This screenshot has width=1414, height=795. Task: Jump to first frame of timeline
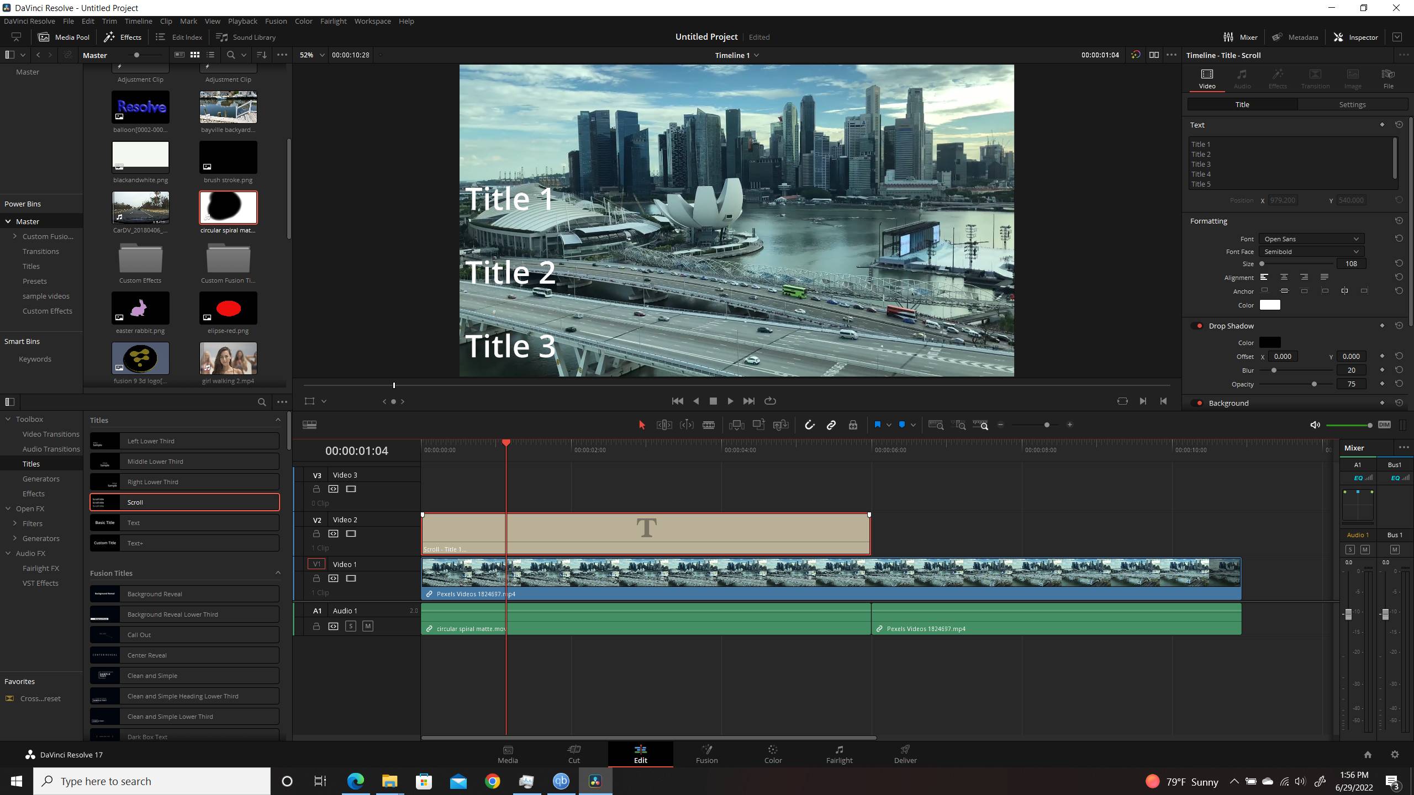coord(677,401)
